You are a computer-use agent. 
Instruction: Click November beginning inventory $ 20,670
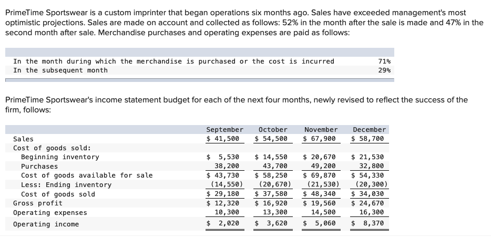319,157
